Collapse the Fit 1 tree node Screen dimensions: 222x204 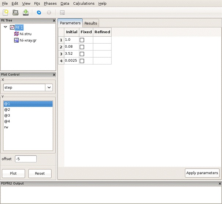coord(5,27)
